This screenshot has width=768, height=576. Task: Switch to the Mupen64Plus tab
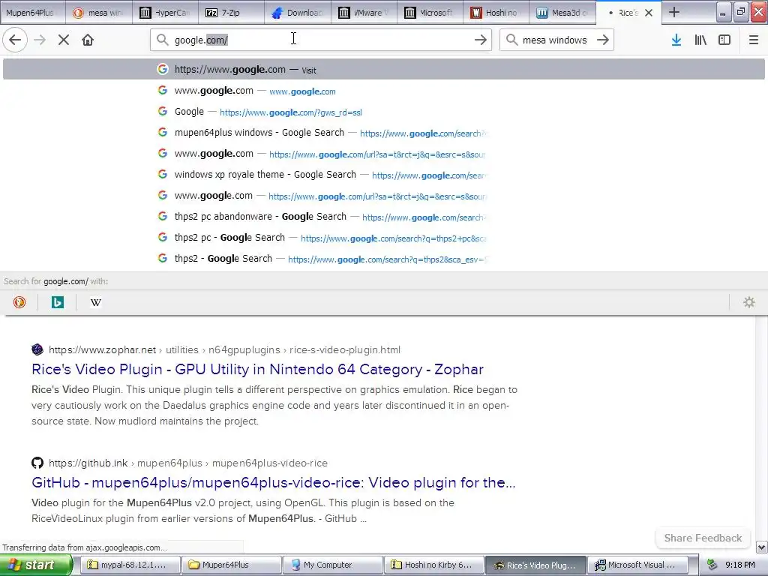point(32,13)
